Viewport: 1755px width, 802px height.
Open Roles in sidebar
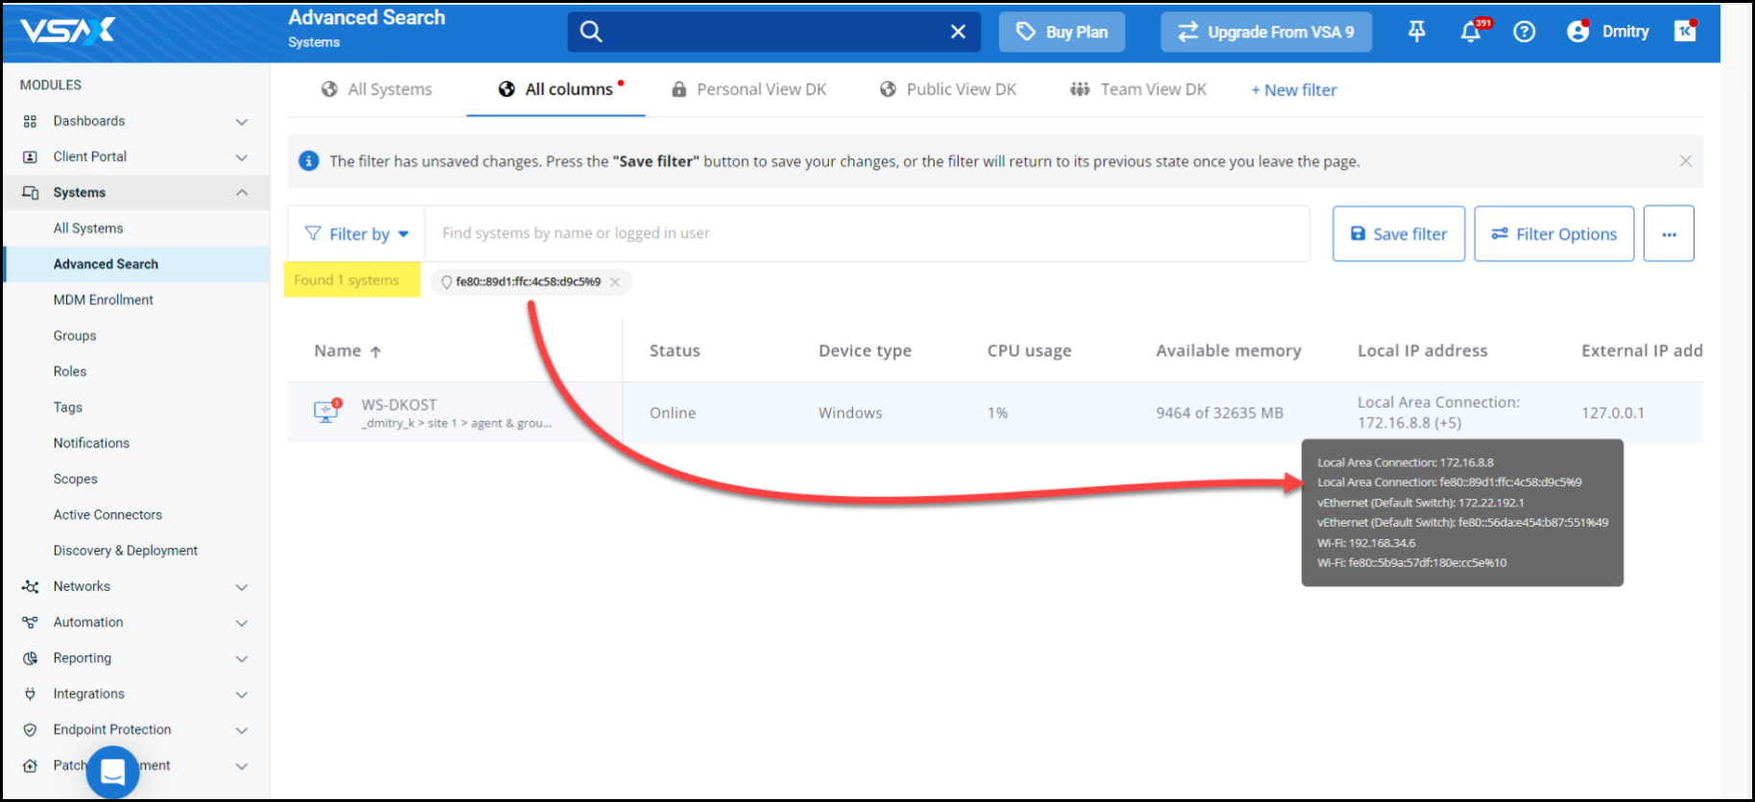(x=70, y=371)
